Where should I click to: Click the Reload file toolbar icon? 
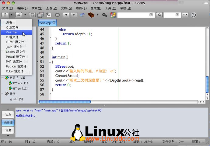click(x=49, y=15)
